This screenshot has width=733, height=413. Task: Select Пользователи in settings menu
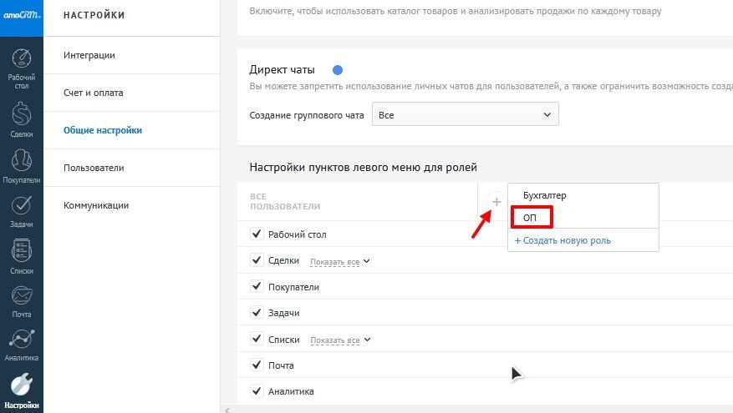click(x=94, y=168)
